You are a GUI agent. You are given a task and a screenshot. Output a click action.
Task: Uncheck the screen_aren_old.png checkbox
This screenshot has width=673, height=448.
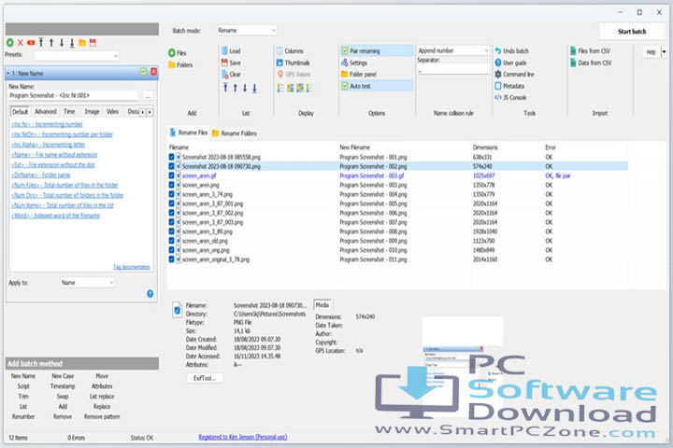pyautogui.click(x=171, y=241)
